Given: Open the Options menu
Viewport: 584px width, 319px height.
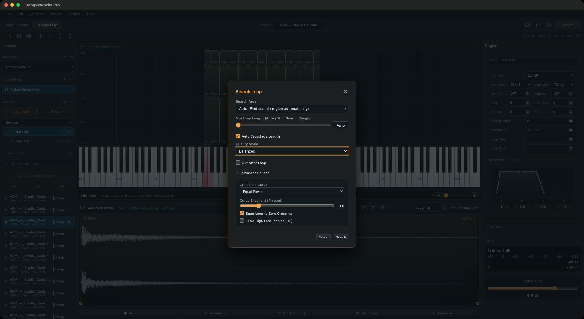Looking at the screenshot, I should [74, 14].
